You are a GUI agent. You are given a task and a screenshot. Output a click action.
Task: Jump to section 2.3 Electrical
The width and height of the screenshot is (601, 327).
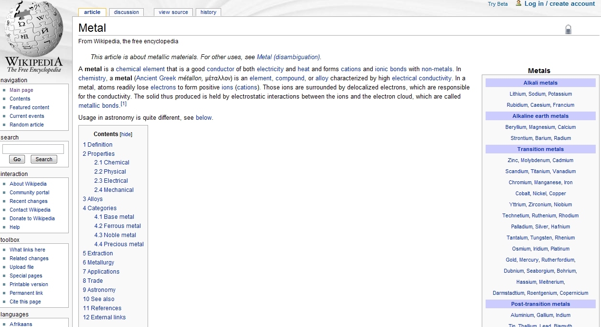[111, 181]
